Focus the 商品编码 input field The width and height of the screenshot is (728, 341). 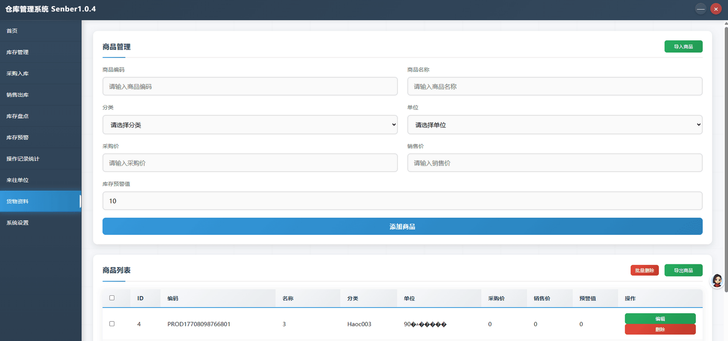pyautogui.click(x=250, y=86)
